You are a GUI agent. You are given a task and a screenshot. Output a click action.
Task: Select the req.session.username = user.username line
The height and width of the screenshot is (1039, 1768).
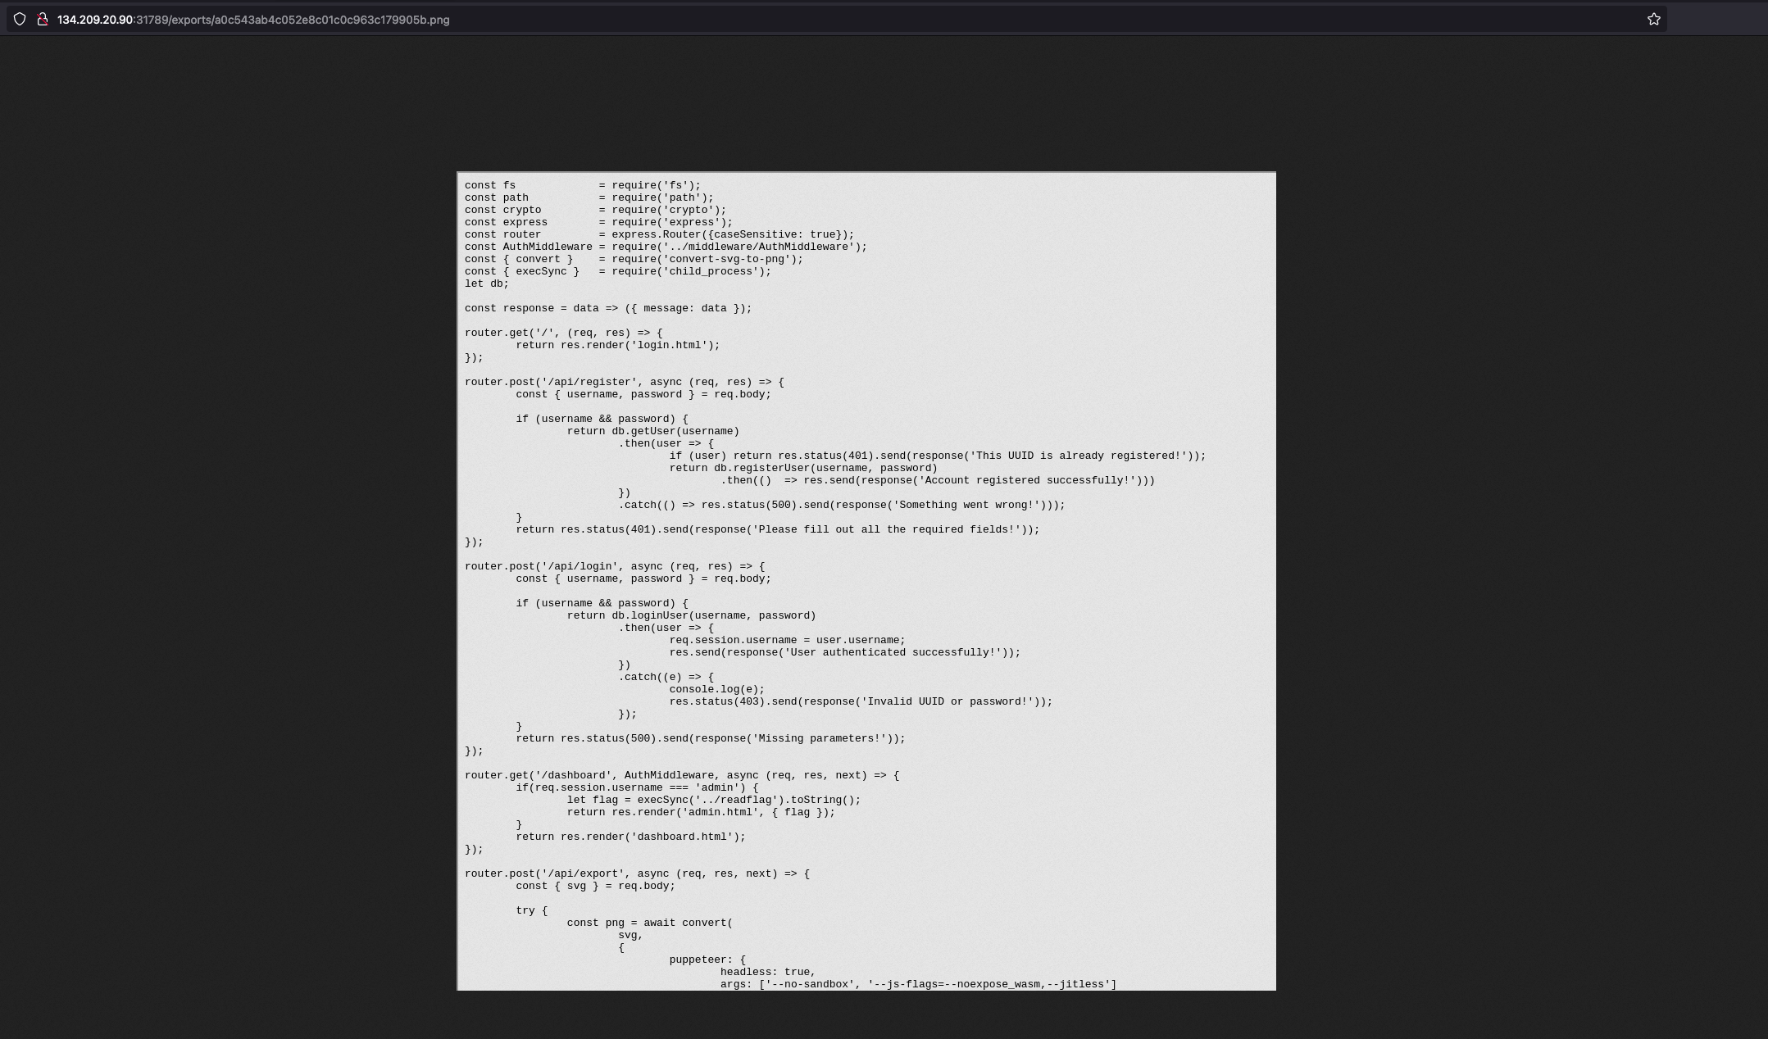[788, 640]
